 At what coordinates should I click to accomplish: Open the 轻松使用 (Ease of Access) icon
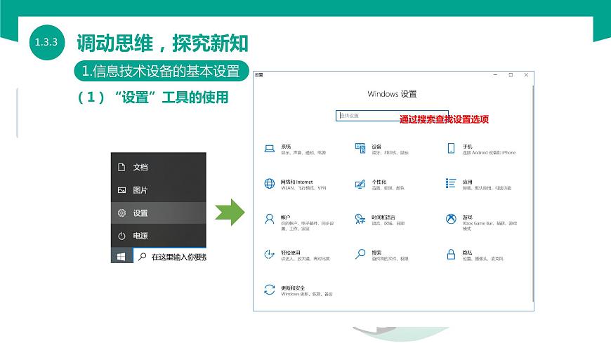click(x=269, y=254)
